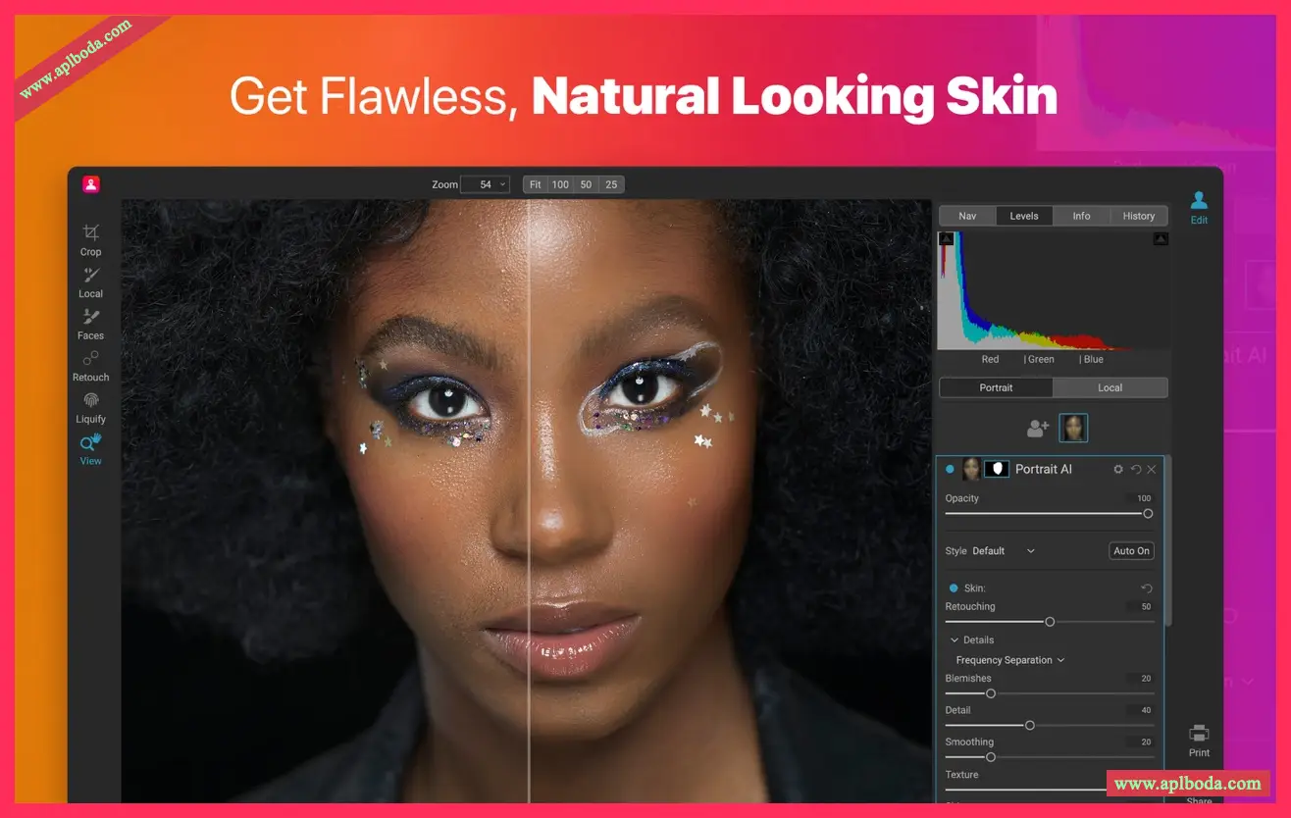Click the Retouching slider handle
Viewport: 1291px width, 818px height.
coord(1050,622)
